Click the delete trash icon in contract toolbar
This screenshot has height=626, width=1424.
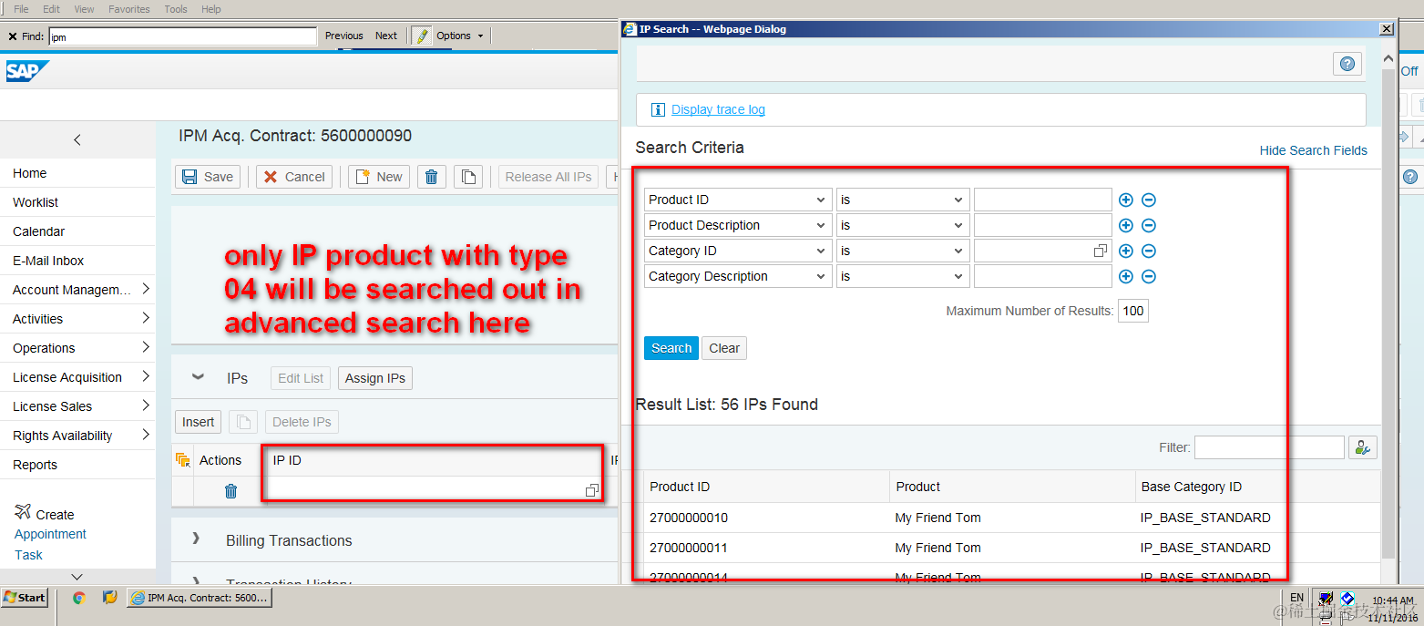432,177
